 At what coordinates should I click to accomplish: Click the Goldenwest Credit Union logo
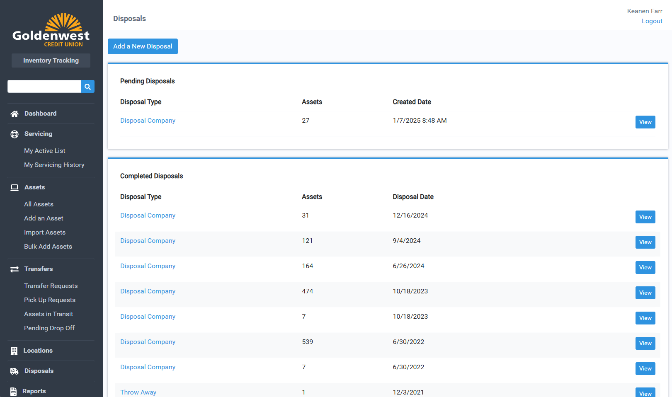(51, 30)
